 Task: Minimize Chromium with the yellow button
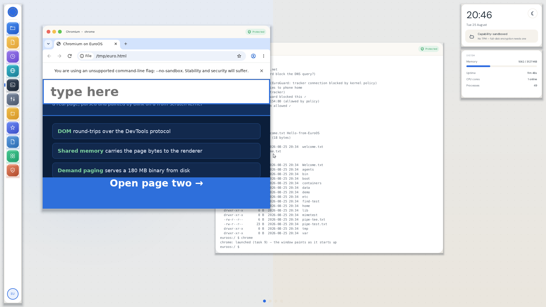click(x=54, y=32)
